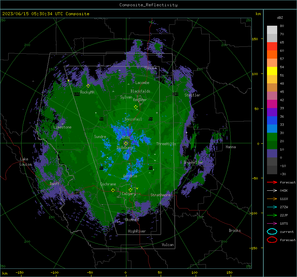This screenshot has height=277, width=297.
Task: Pick the red 65 dBZ swatch
Action: tap(272, 46)
